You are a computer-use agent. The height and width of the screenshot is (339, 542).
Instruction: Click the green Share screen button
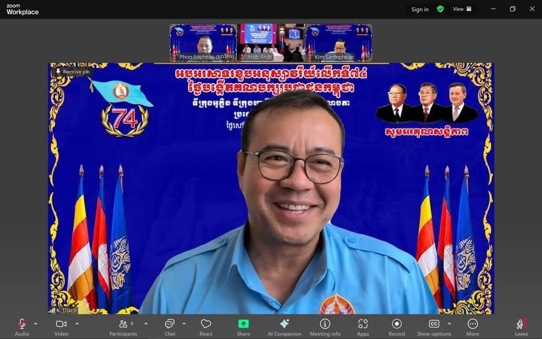tap(243, 326)
